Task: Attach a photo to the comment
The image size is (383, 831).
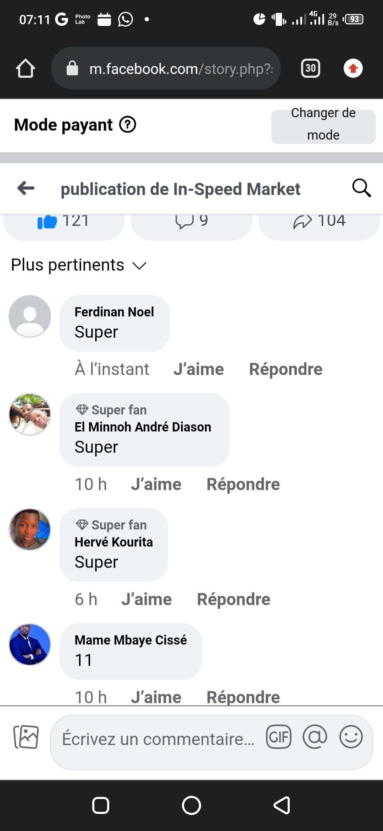Action: [26, 737]
